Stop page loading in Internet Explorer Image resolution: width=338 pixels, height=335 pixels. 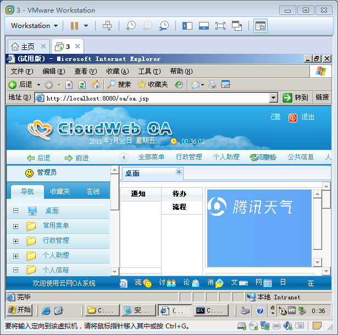[69, 85]
